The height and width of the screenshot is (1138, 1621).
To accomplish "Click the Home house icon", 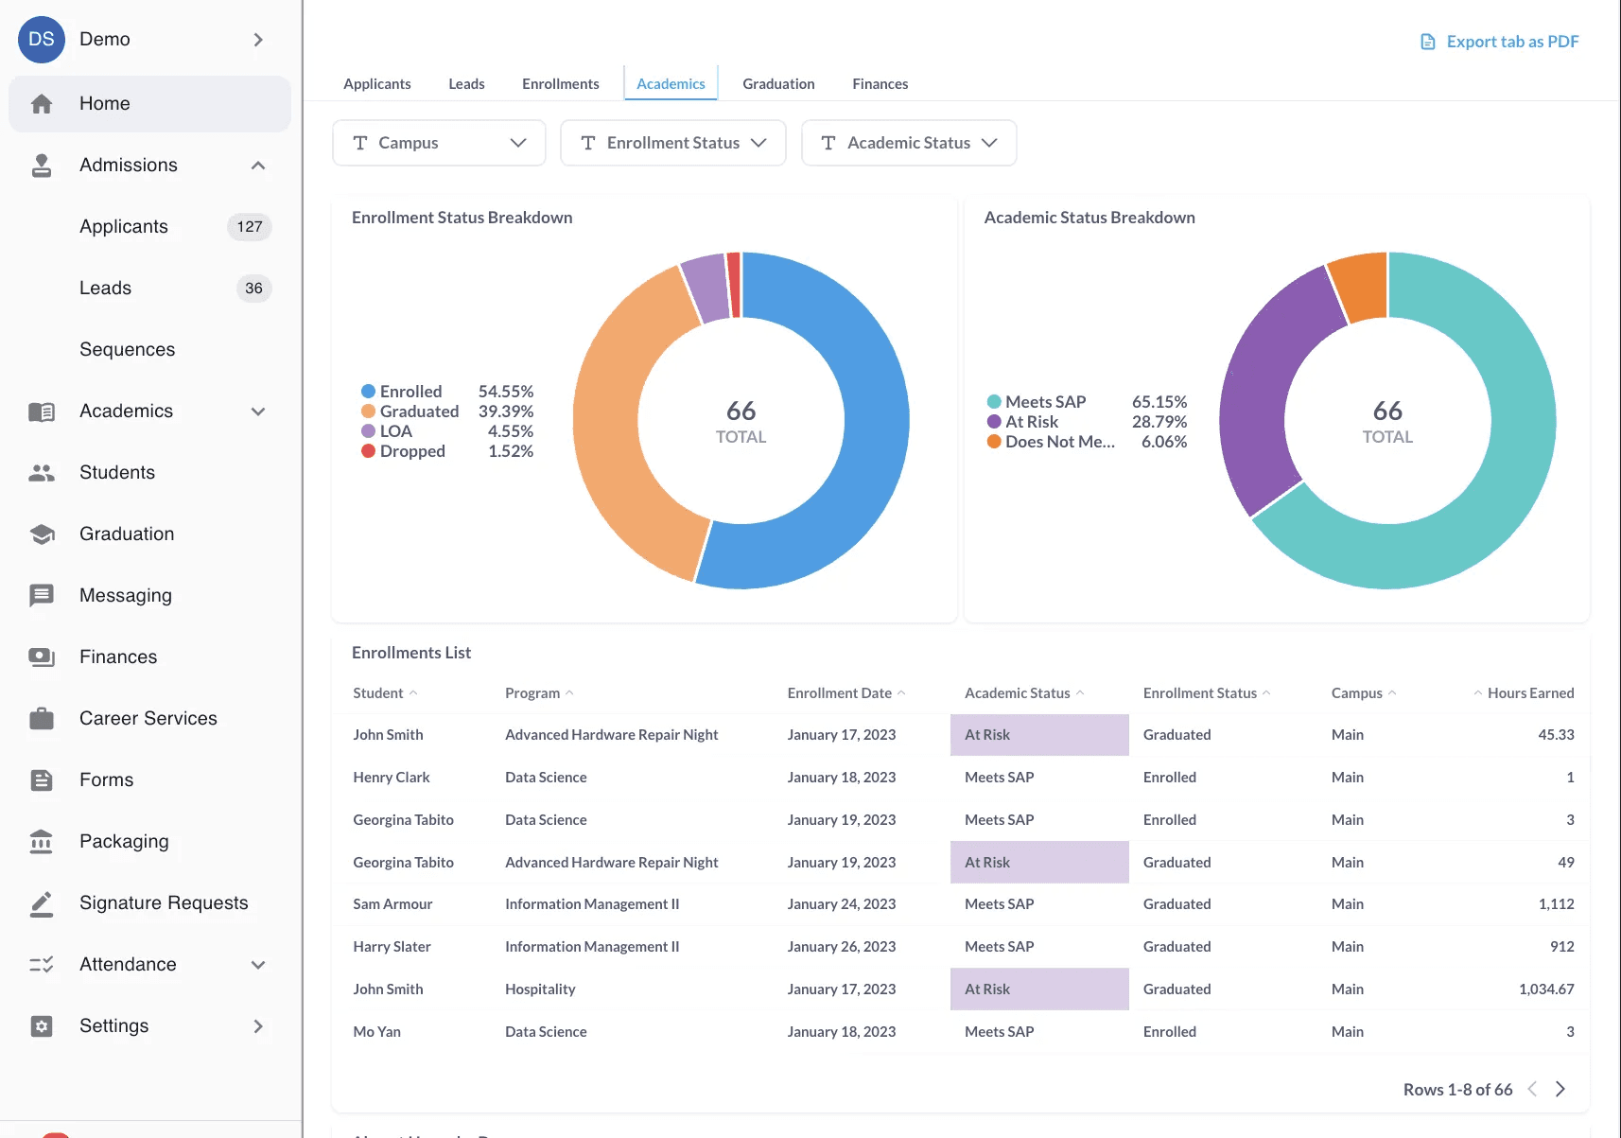I will (x=42, y=104).
